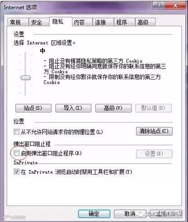Click the 清除站点(C) button

point(154,131)
